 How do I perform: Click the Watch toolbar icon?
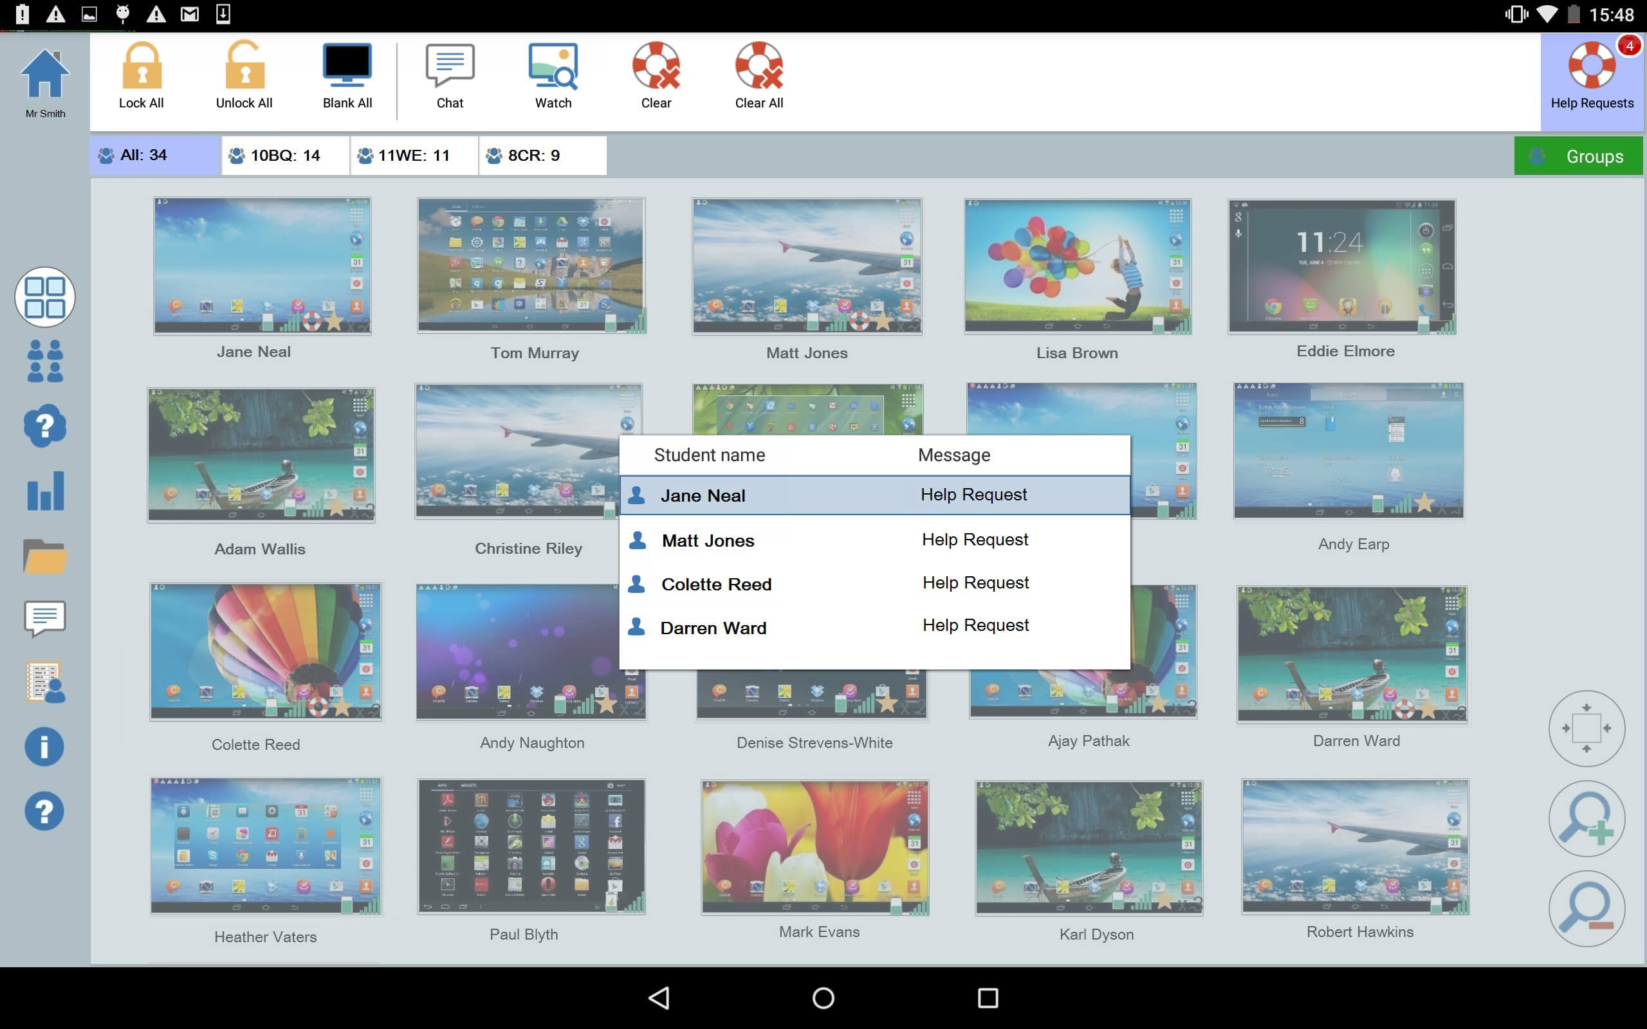553,66
